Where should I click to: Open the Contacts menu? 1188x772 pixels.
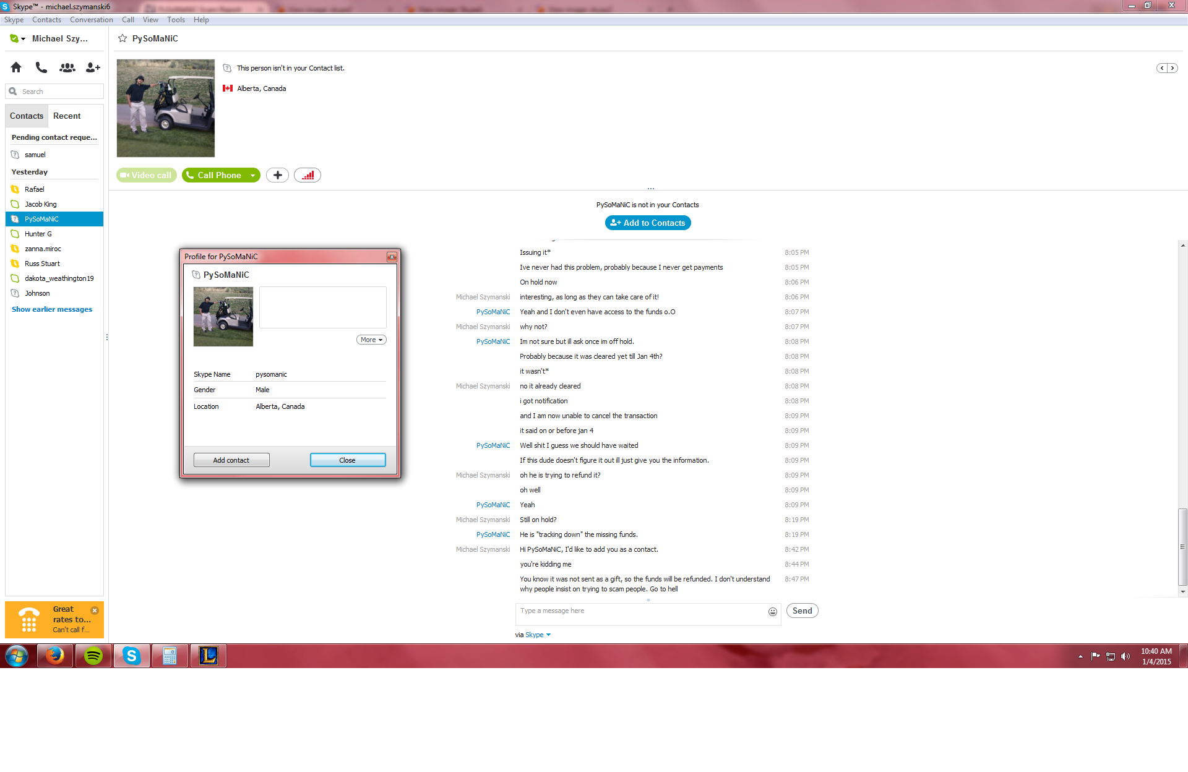[x=46, y=20]
